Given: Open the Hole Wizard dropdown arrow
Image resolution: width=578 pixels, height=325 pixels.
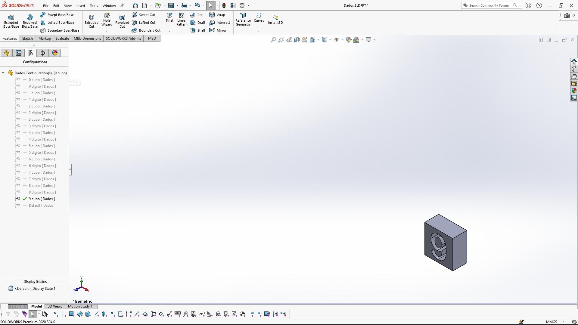Looking at the screenshot, I should click(x=107, y=31).
